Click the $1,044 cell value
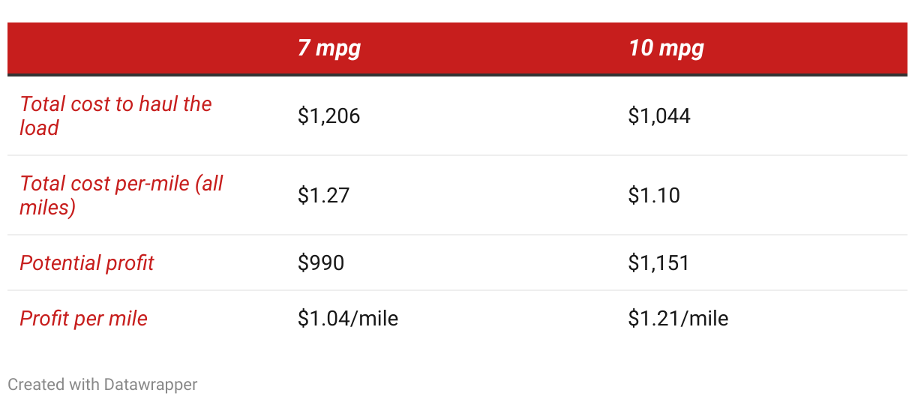915x402 pixels. pos(659,116)
